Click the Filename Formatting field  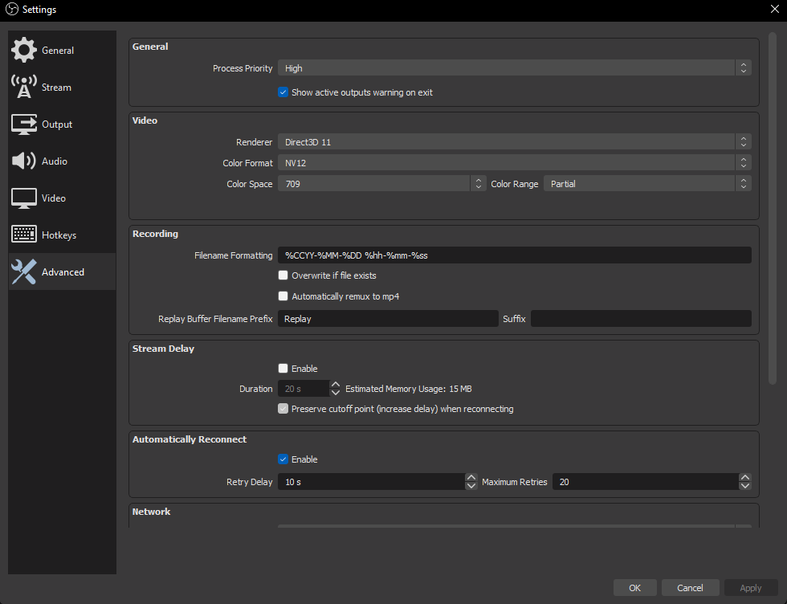click(x=515, y=255)
